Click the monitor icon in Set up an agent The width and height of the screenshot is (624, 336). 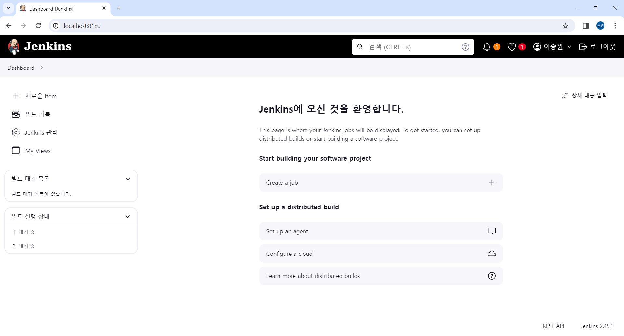pos(492,231)
